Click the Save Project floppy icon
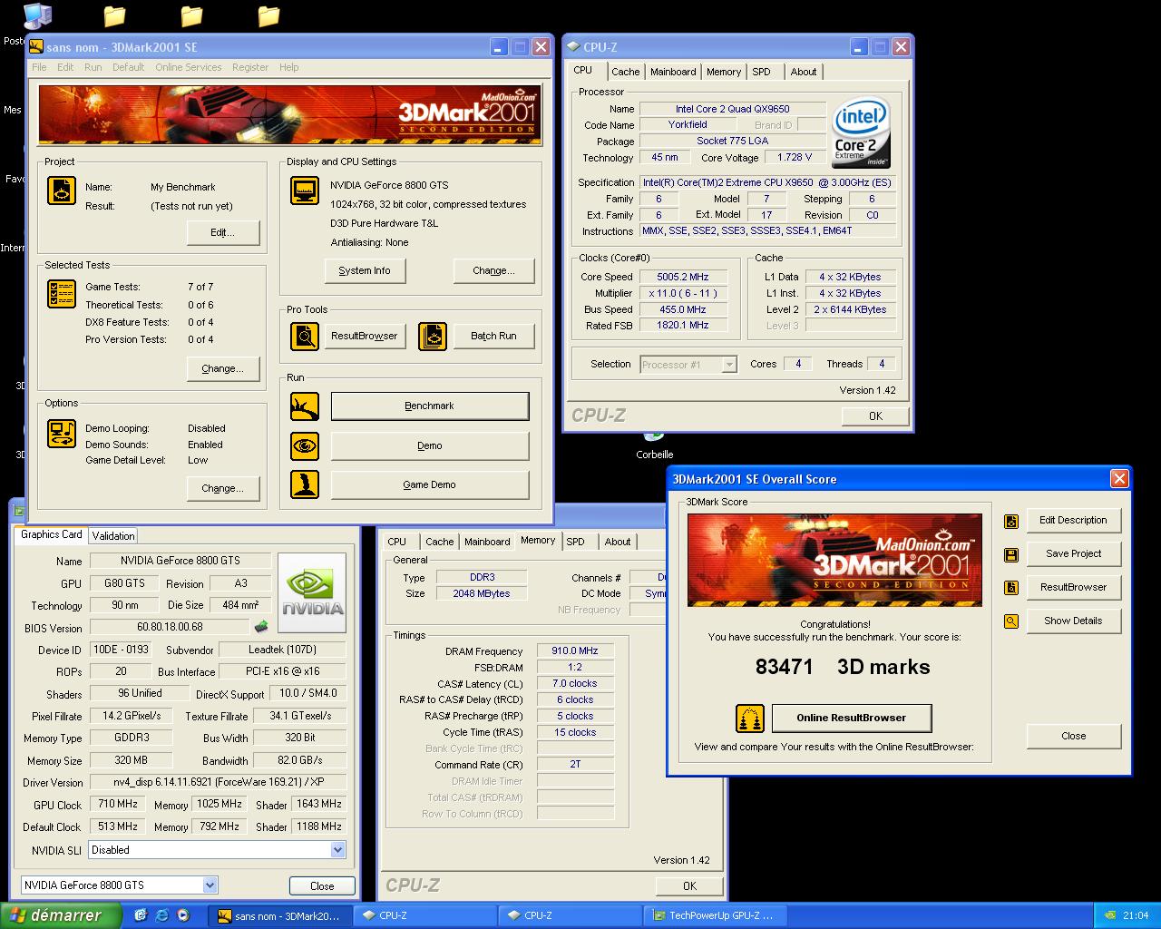The width and height of the screenshot is (1161, 929). (x=1011, y=554)
